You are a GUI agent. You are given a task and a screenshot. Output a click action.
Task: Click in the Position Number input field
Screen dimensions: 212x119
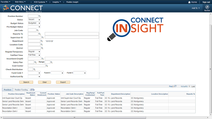[33, 16]
